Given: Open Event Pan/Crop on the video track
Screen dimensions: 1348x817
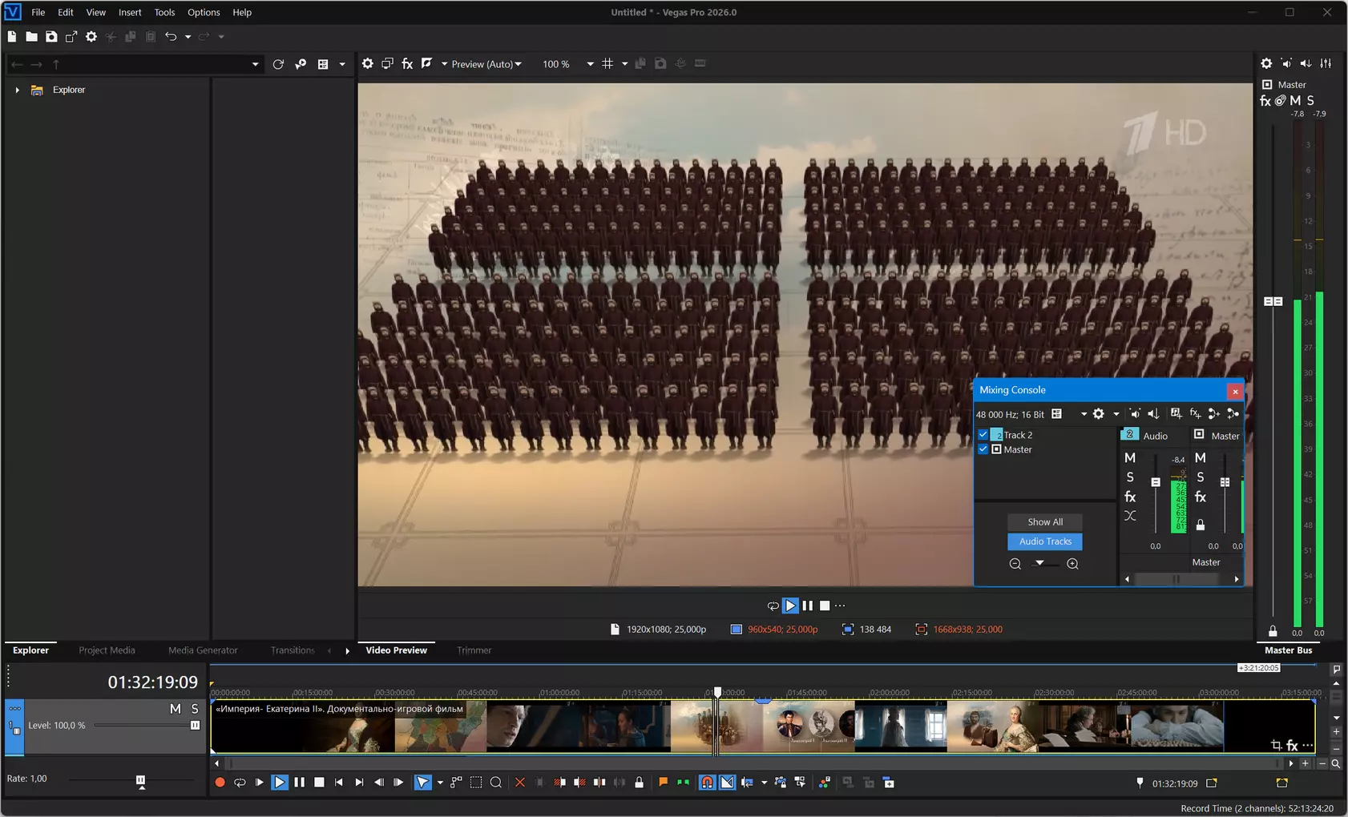Looking at the screenshot, I should tap(1276, 746).
